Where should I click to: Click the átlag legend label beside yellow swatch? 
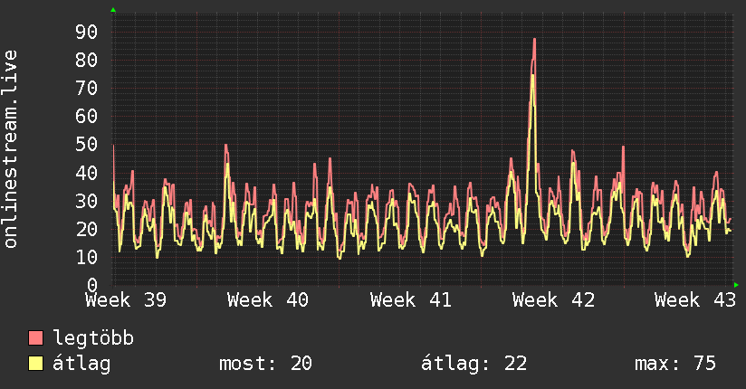[x=81, y=364]
